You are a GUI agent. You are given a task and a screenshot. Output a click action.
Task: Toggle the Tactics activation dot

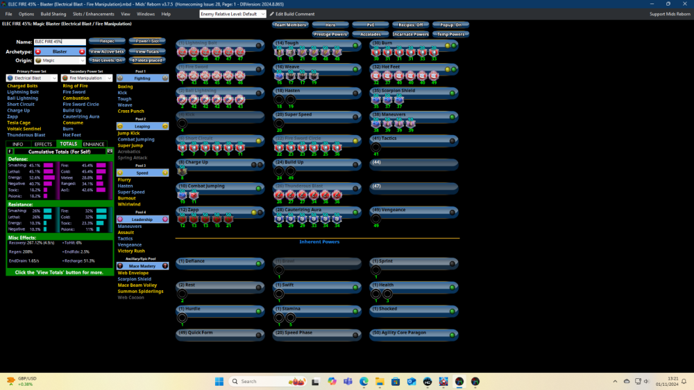click(452, 141)
